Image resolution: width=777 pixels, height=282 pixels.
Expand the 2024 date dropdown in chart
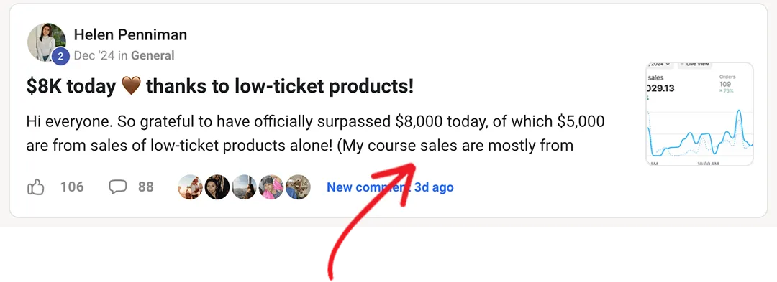pyautogui.click(x=659, y=64)
